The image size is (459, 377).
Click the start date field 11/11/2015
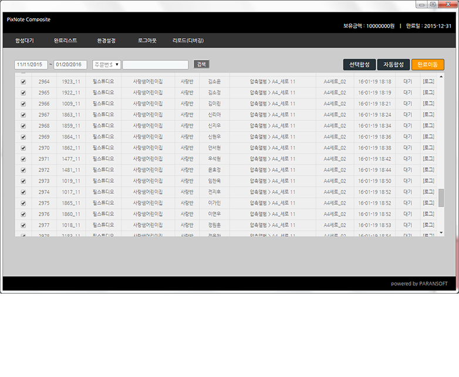point(31,65)
